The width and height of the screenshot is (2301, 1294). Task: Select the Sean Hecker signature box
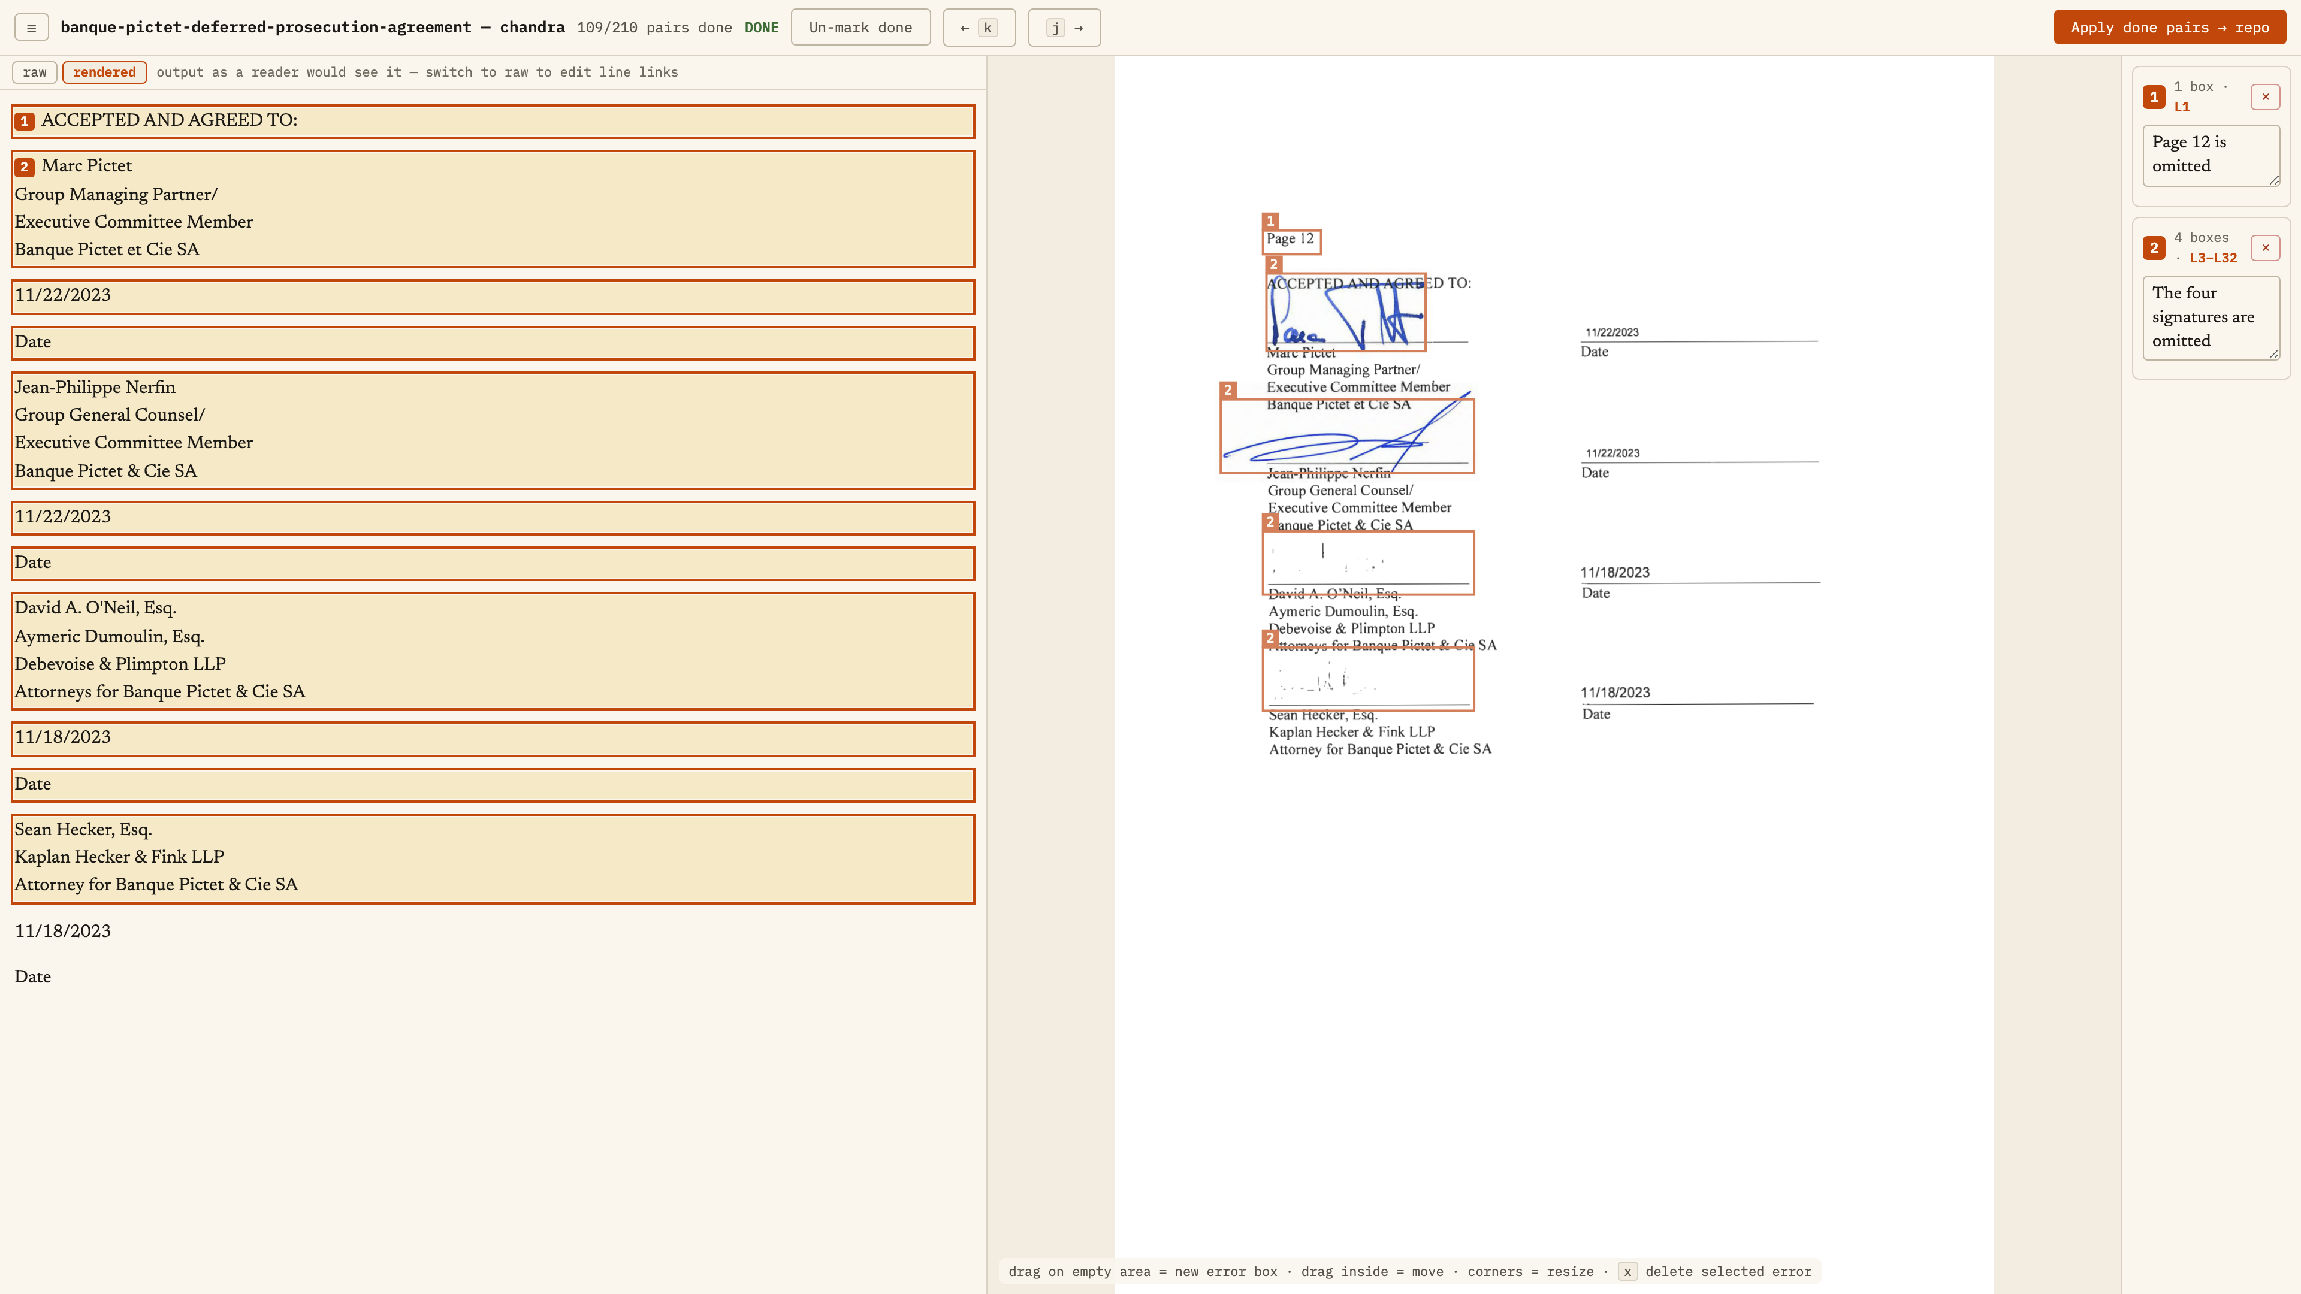[1369, 679]
